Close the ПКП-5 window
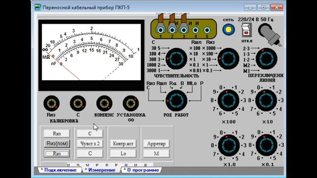 pos(276,7)
